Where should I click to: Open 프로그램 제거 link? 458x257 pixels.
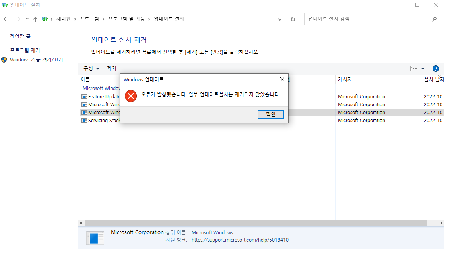tap(25, 50)
